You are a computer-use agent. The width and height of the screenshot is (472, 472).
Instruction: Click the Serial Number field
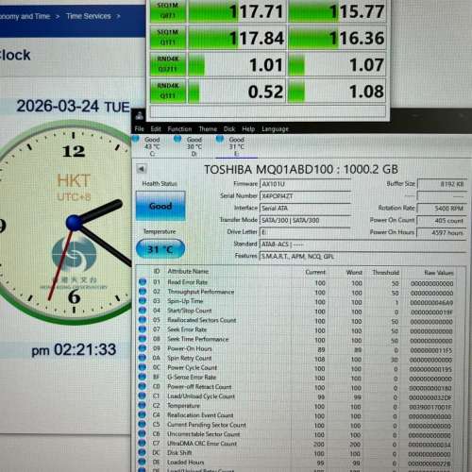pyautogui.click(x=305, y=196)
